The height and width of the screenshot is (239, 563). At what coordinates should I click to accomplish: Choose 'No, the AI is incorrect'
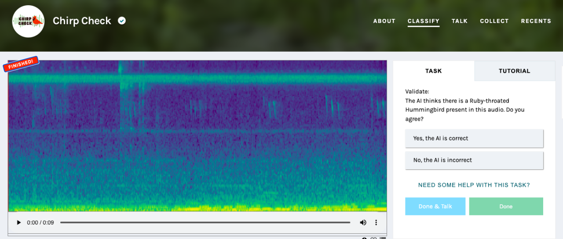[475, 160]
